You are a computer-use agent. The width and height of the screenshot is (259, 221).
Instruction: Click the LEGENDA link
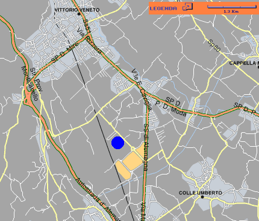163,8
